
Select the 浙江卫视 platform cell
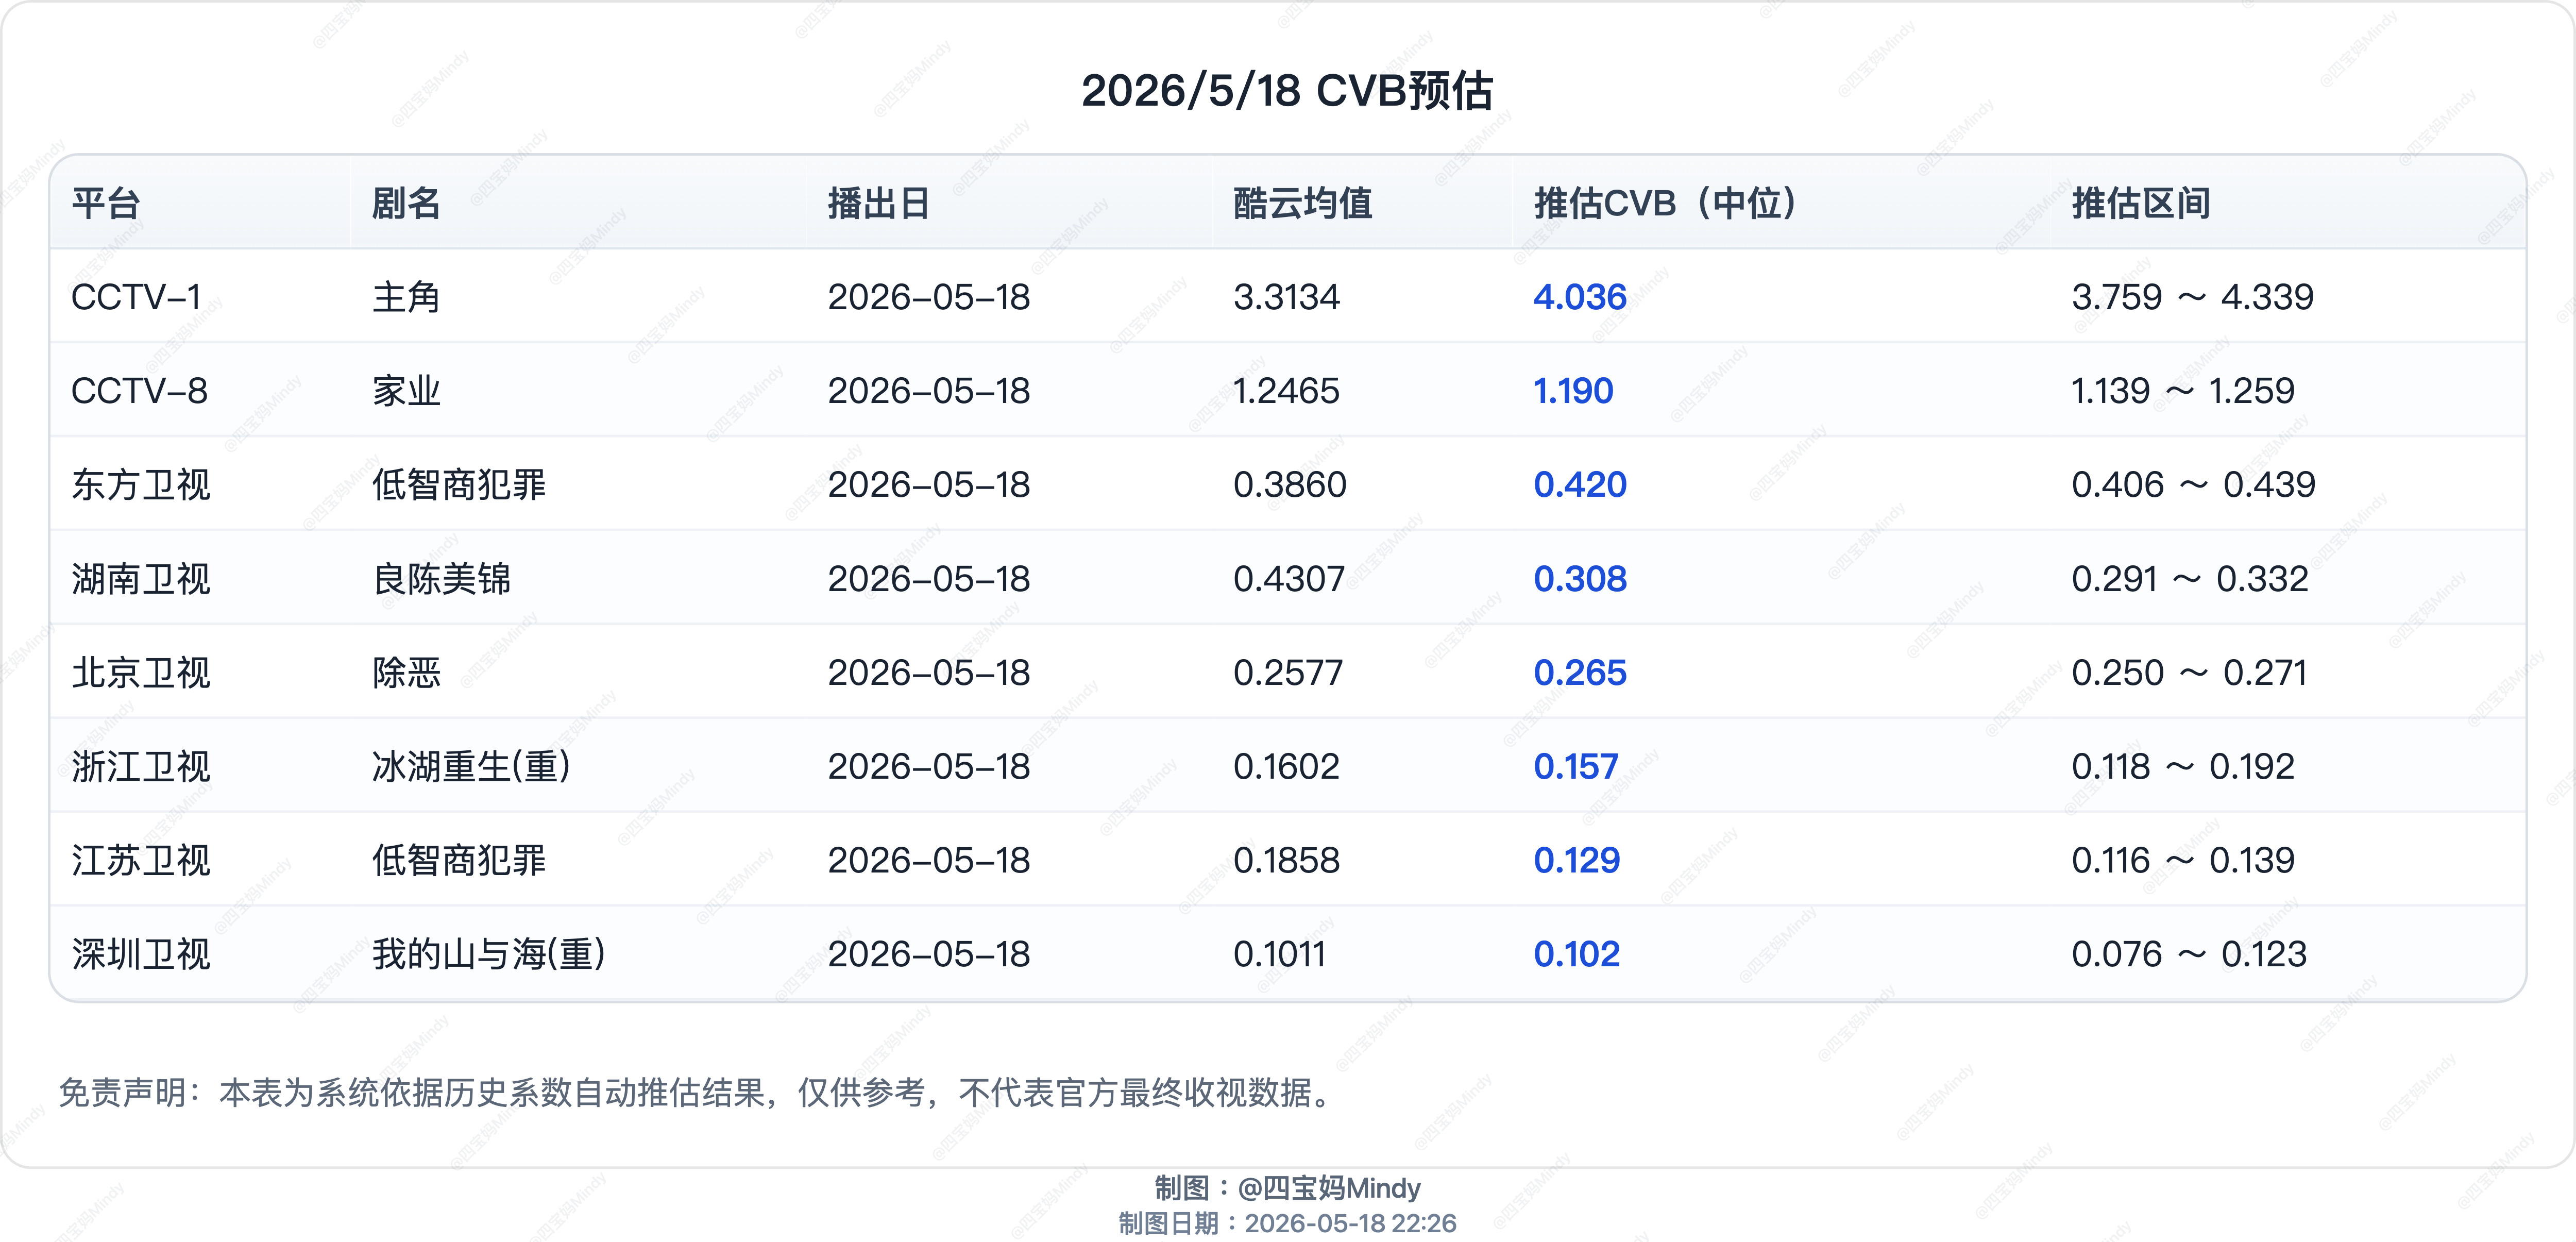pyautogui.click(x=141, y=767)
